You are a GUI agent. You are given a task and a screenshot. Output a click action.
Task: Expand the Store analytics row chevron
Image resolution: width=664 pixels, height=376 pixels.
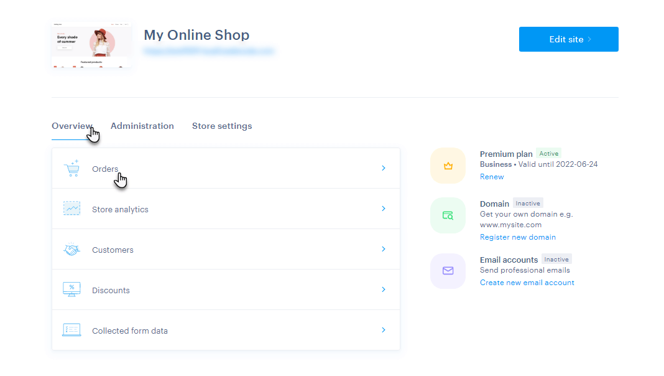pyautogui.click(x=384, y=209)
